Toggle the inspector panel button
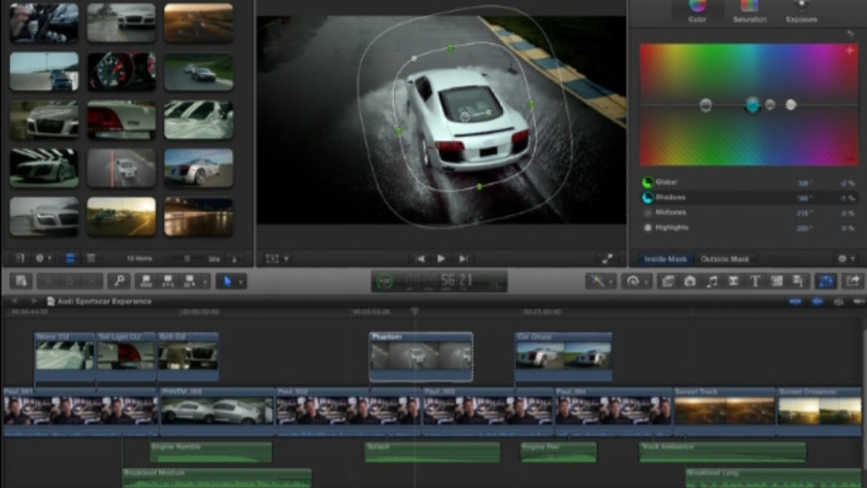The image size is (867, 488). 826,281
